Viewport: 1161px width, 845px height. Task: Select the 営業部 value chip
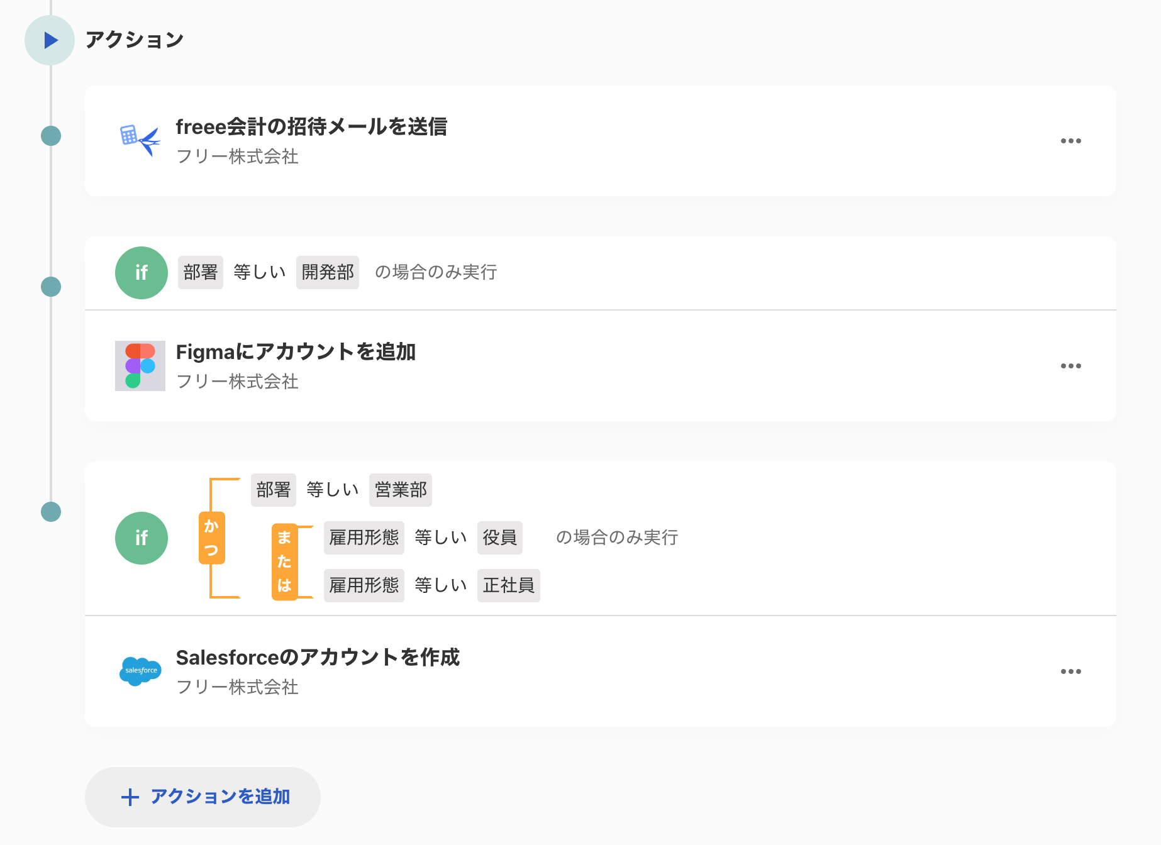[401, 490]
